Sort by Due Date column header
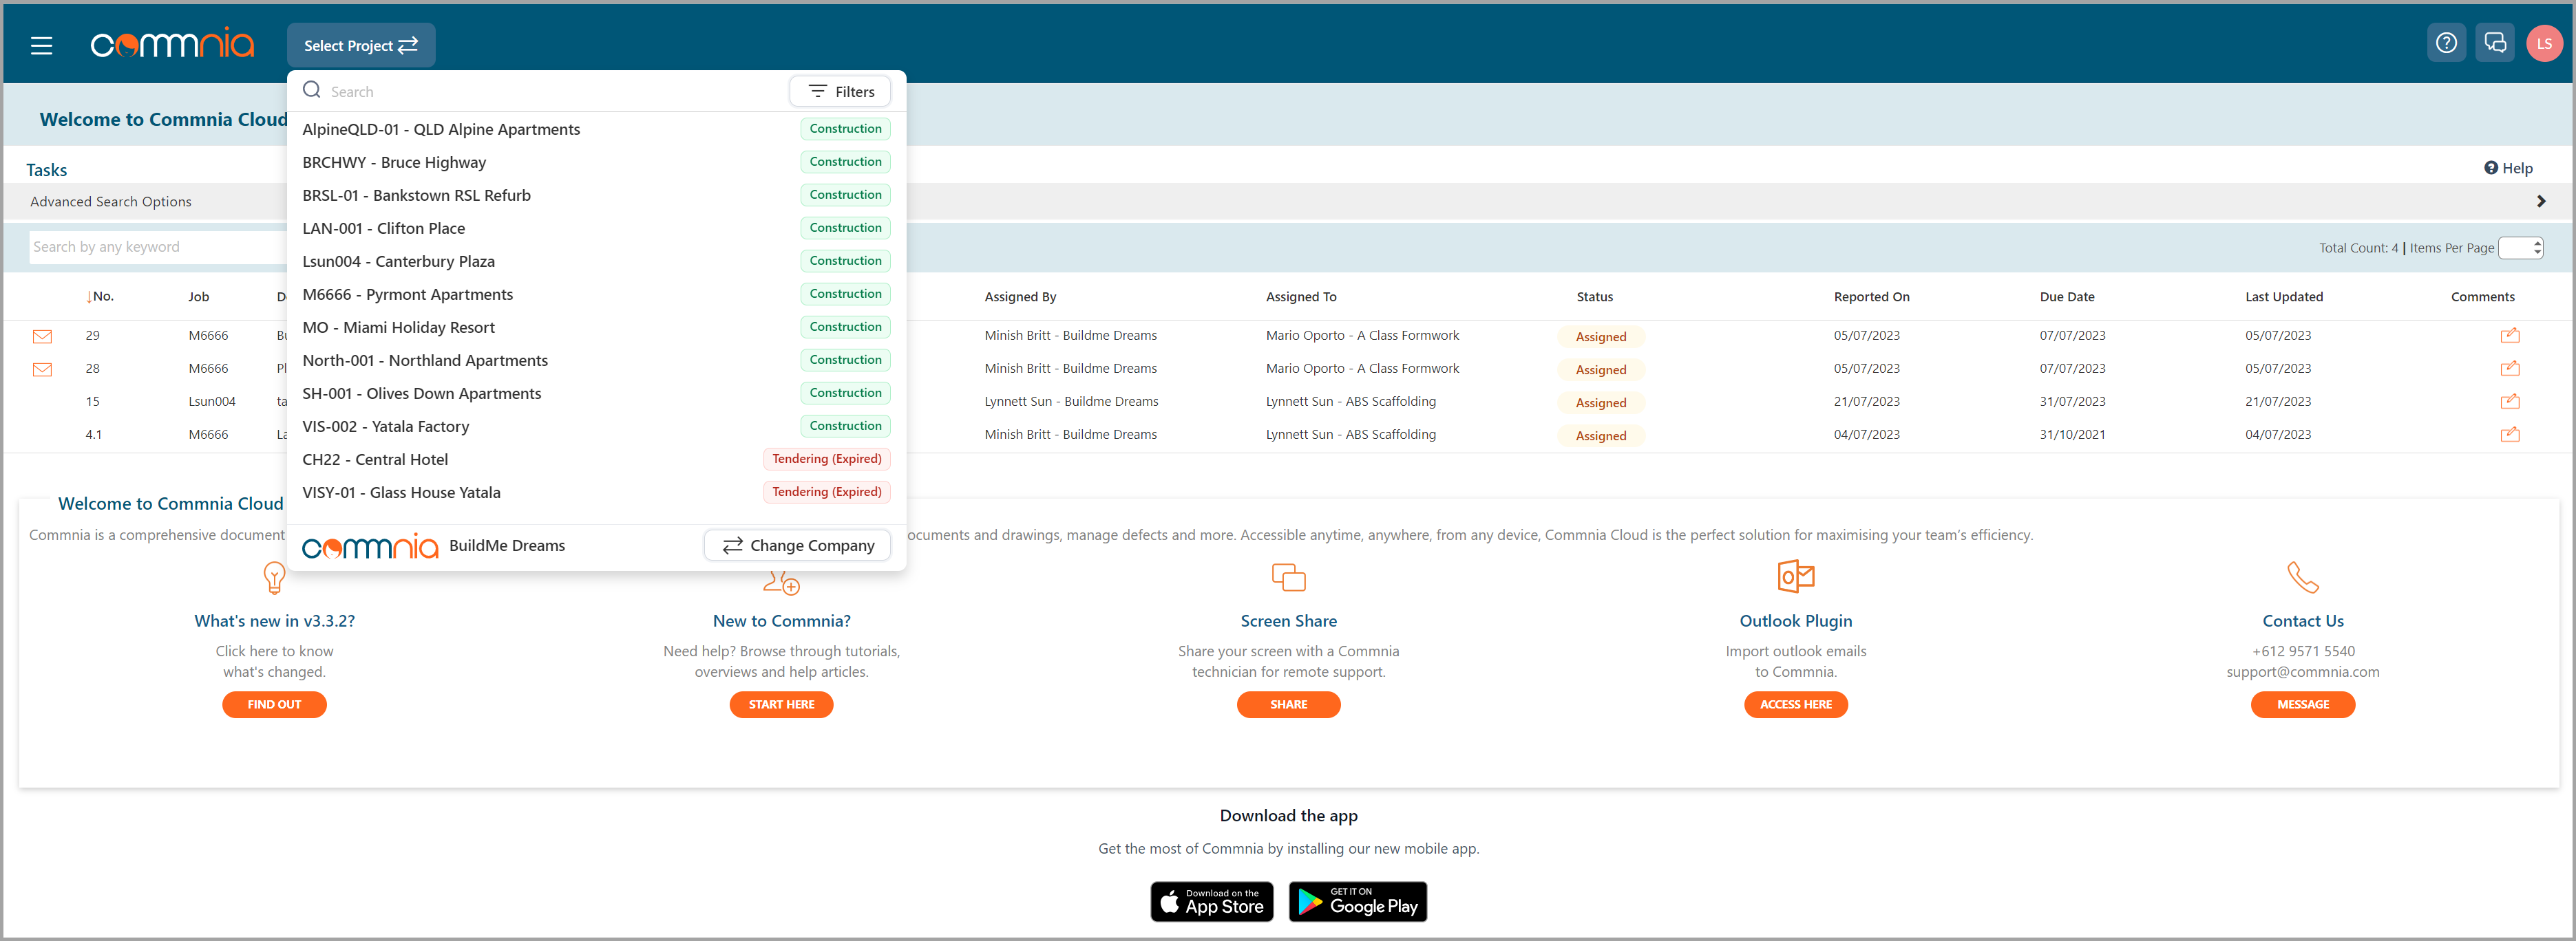This screenshot has height=941, width=2576. tap(2067, 296)
